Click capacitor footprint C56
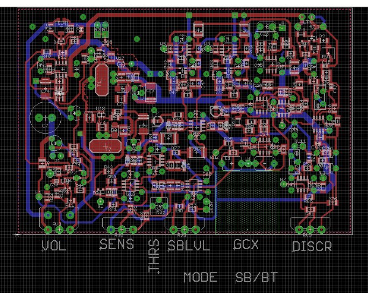This screenshot has width=368, height=293. (196, 152)
